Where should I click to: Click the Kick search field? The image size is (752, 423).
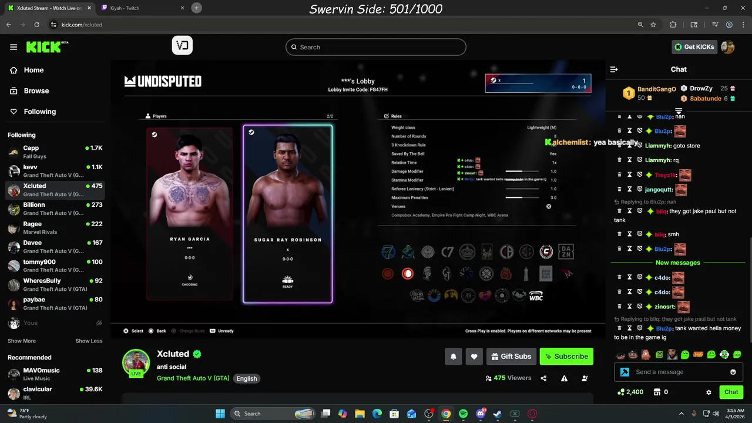pyautogui.click(x=376, y=47)
